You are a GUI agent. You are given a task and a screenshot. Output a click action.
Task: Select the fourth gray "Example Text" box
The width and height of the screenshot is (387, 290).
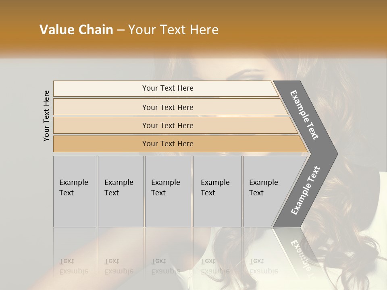click(x=217, y=191)
